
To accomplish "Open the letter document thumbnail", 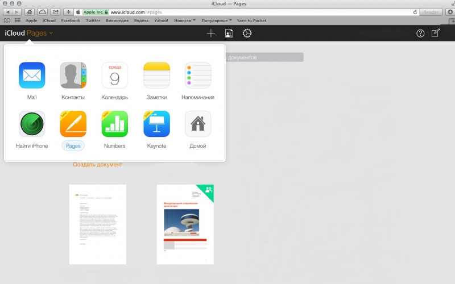I will [x=98, y=224].
